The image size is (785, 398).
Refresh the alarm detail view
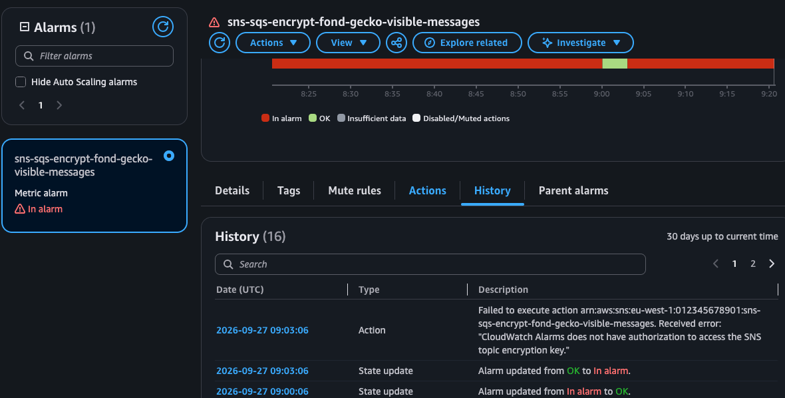[220, 43]
